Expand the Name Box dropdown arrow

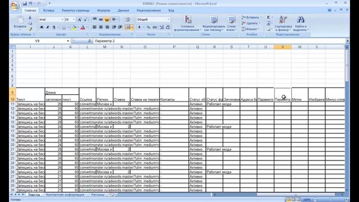pos(68,41)
